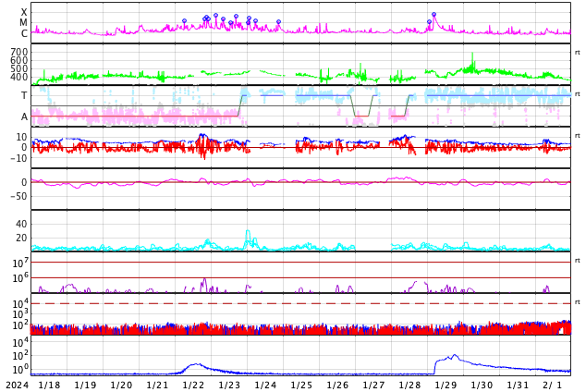Select the -10 tick on the red-blue panel
Viewport: 586px width, 392px height.
(x=18, y=158)
